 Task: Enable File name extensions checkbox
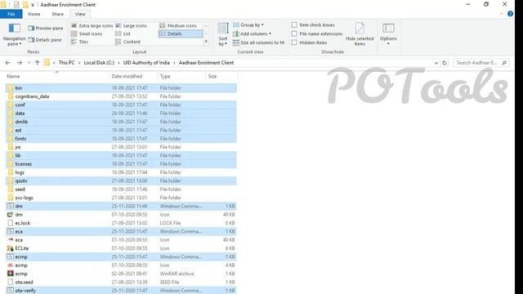pos(294,33)
